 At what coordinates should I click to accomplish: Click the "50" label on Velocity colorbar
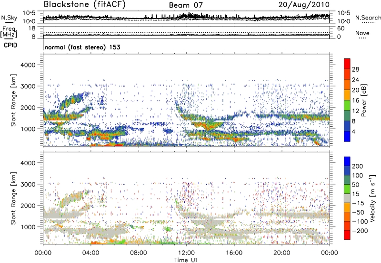pos(355,185)
